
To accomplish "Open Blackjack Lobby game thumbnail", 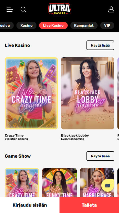I will click(x=88, y=93).
